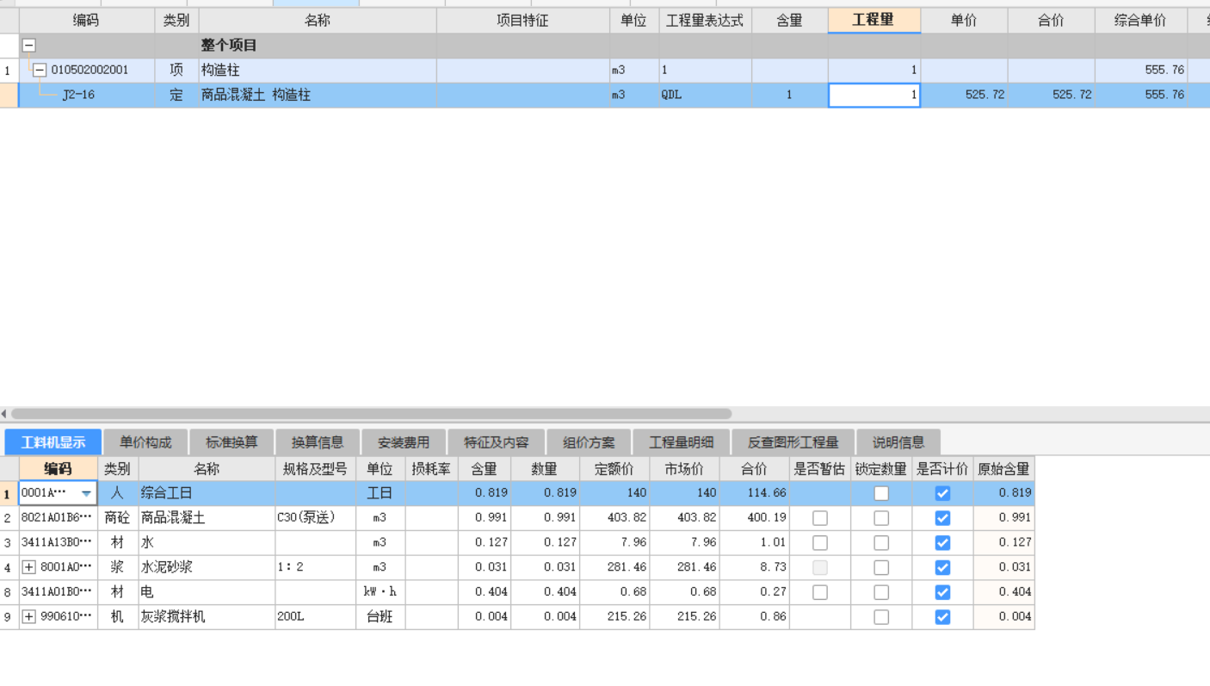Toggle 是否计价 for 商品混凝土 row
The width and height of the screenshot is (1210, 686).
(942, 518)
